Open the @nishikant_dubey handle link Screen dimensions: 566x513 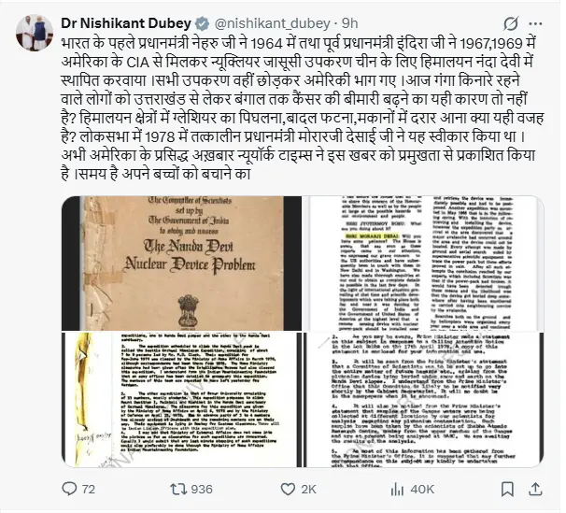(x=273, y=23)
